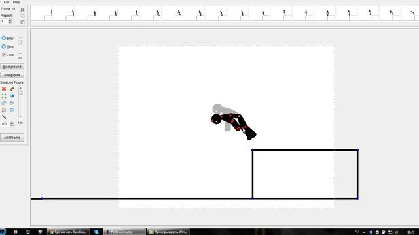Screen dimensions: 419x235
Task: Click the bottom arrow of the opacity slider
Action: coord(20,117)
